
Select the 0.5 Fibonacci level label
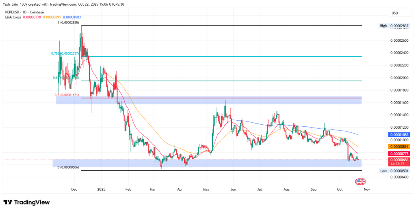(67, 95)
